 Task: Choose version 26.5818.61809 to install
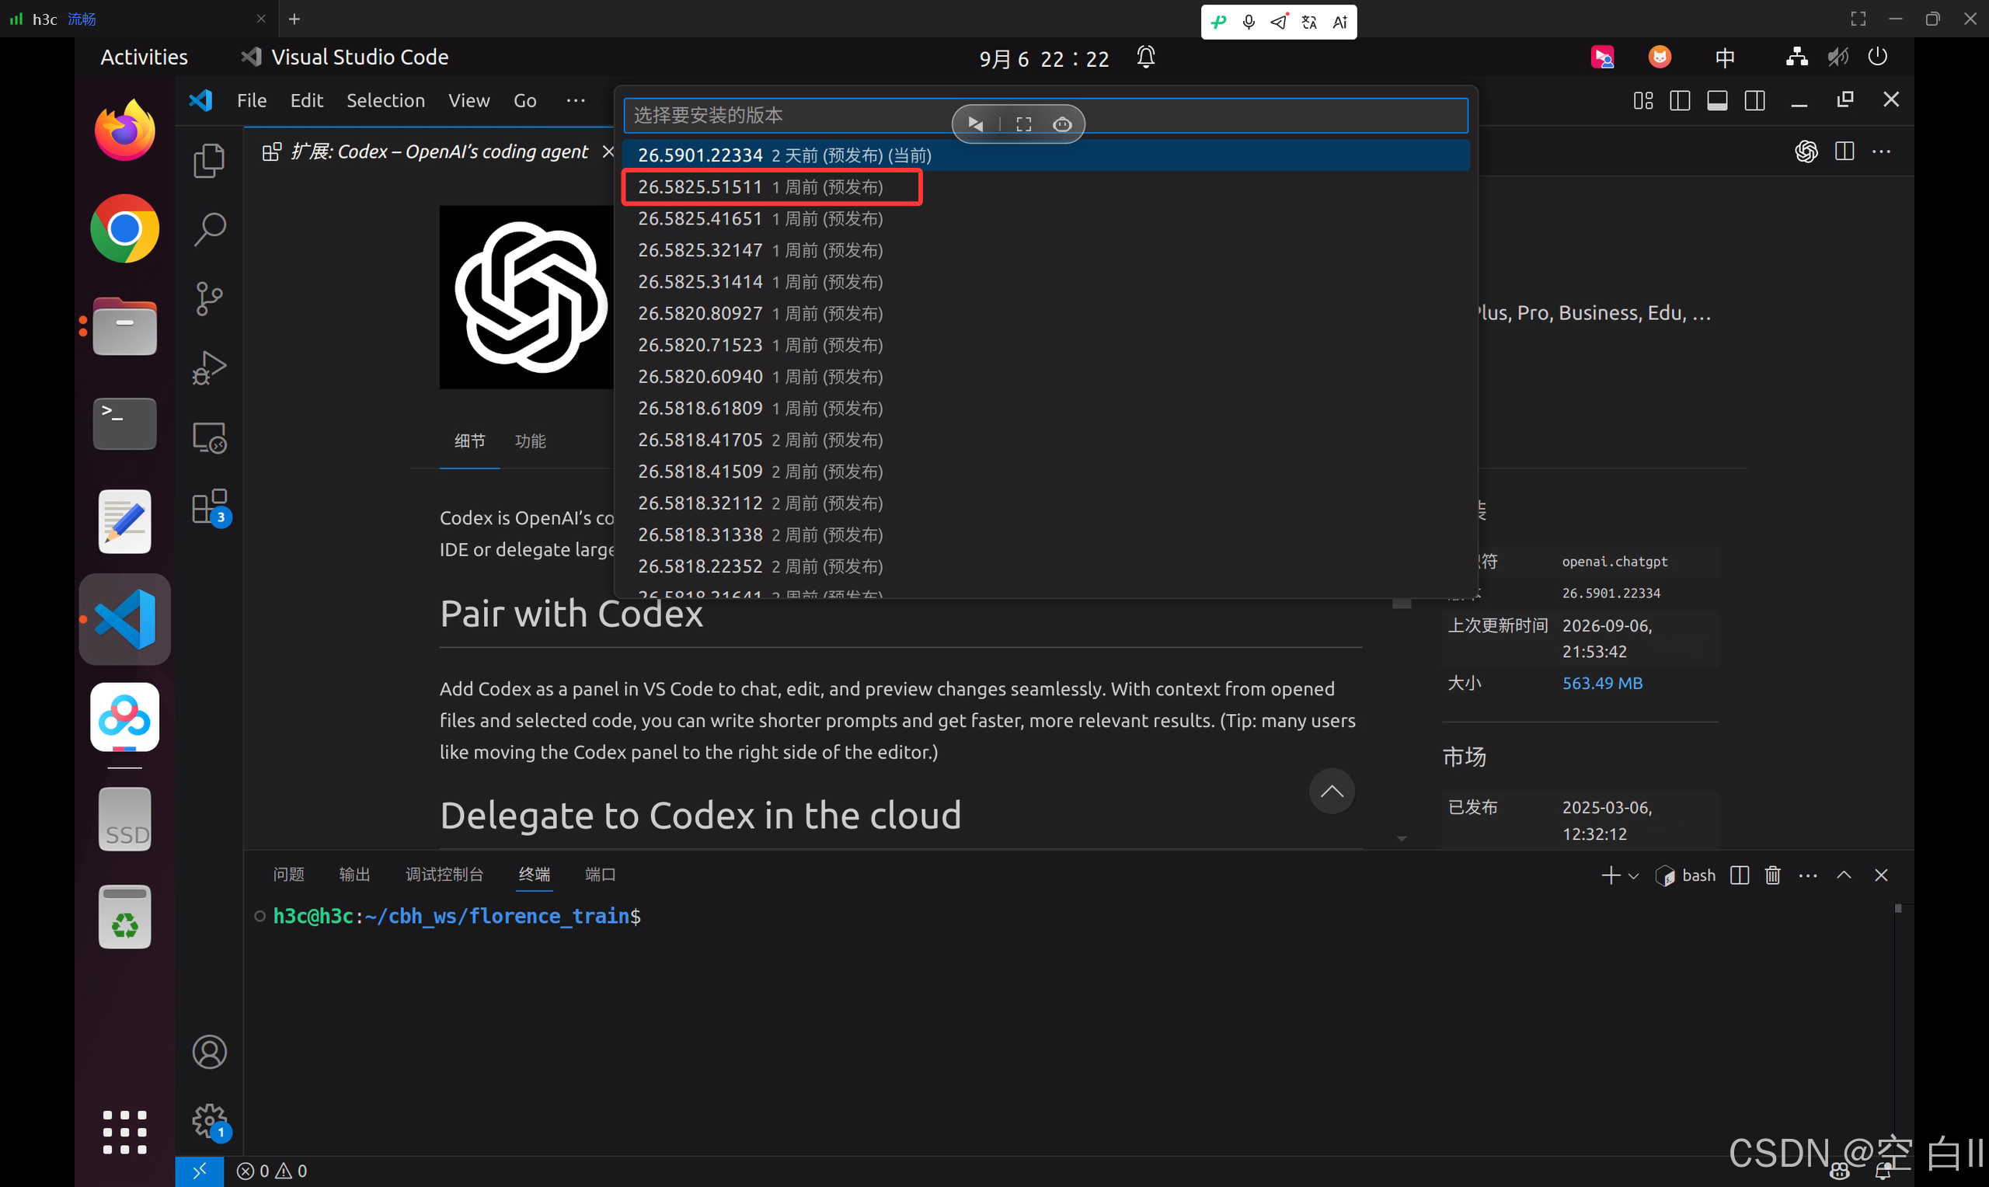(1045, 408)
